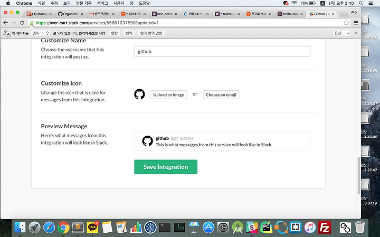Click the URL address bar
The width and height of the screenshot is (380, 237).
(x=188, y=23)
